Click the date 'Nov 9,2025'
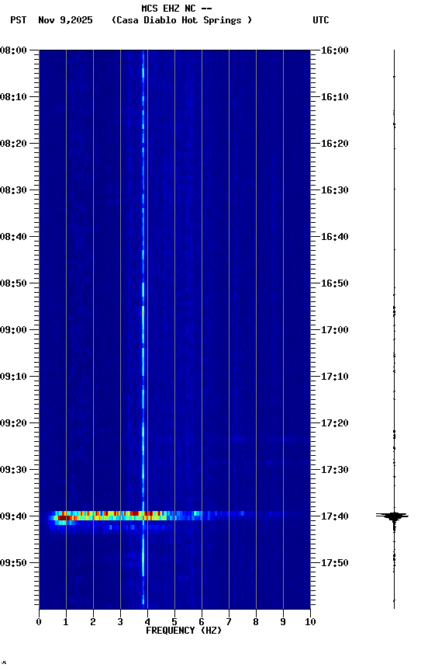Screen dimensions: 428x671 pyautogui.click(x=65, y=20)
